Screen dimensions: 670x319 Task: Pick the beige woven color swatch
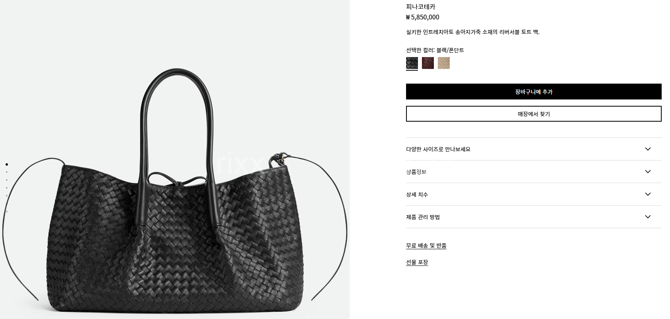443,63
